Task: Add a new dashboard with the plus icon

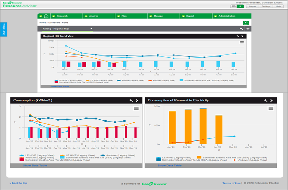Action: coord(248,29)
